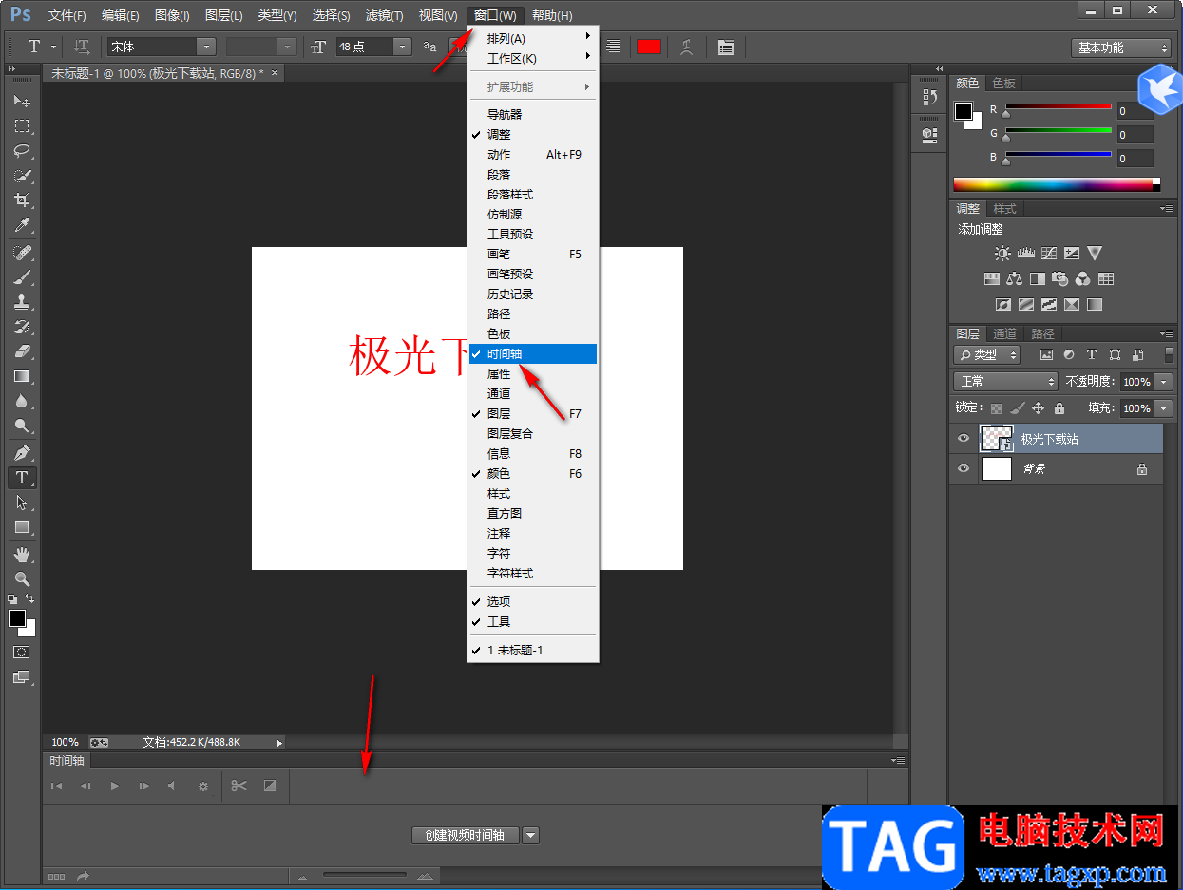This screenshot has height=890, width=1183.
Task: Add a Curves adjustment
Action: pyautogui.click(x=1049, y=254)
